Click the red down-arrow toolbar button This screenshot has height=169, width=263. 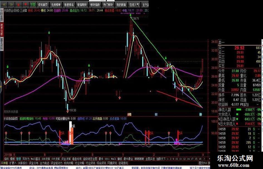tap(26, 4)
